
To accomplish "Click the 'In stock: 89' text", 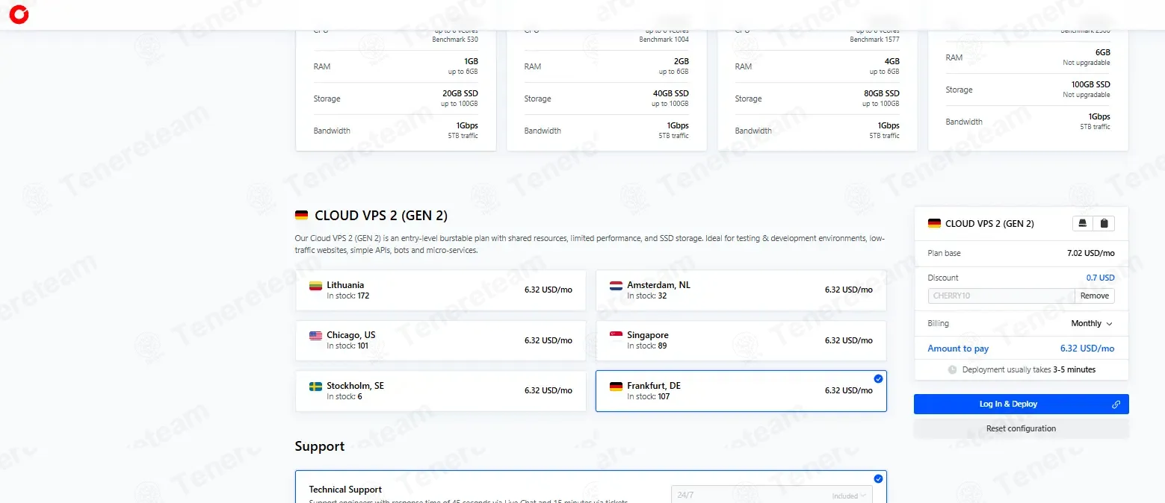I will pos(646,346).
